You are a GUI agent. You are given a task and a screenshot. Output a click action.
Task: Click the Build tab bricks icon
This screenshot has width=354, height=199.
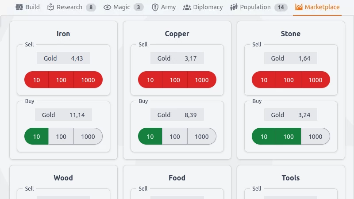(x=19, y=7)
